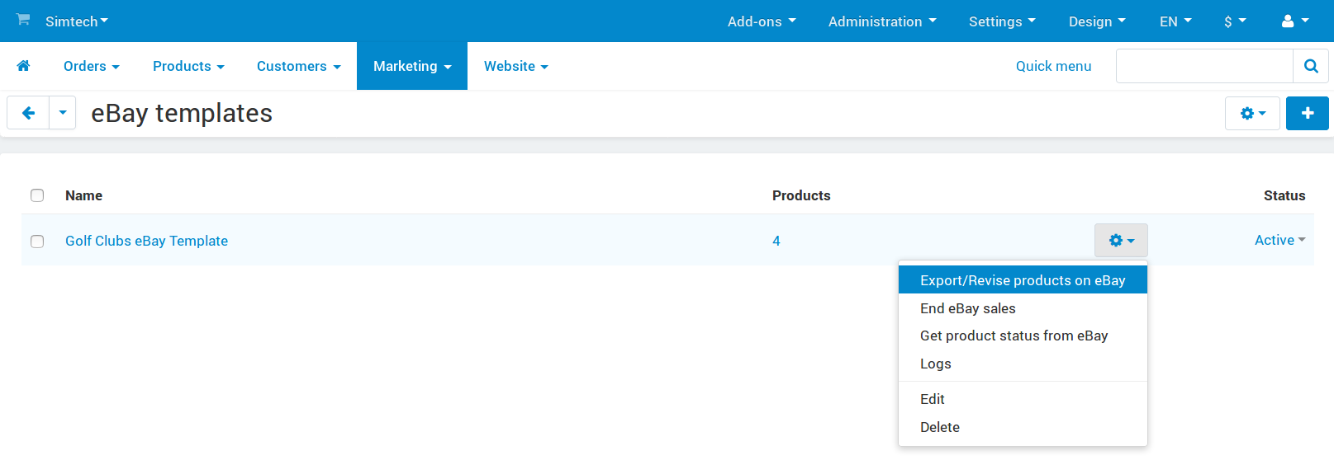Viewport: 1334px width, 474px height.
Task: Expand the Design menu
Action: [x=1097, y=21]
